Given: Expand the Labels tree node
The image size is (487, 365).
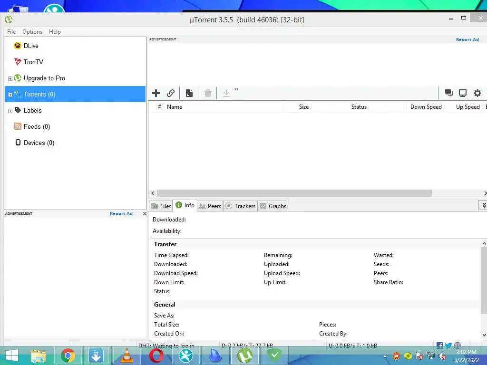Looking at the screenshot, I should (x=10, y=111).
